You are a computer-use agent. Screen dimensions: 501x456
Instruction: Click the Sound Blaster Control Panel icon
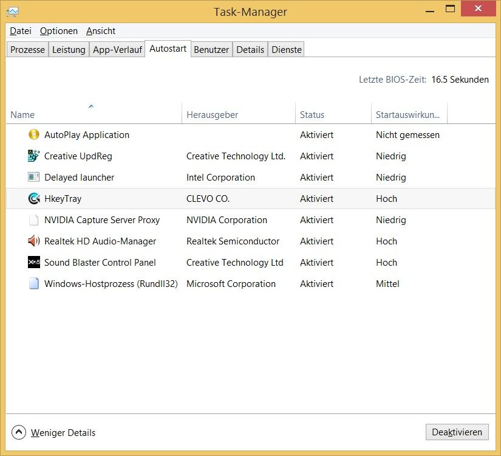[x=34, y=263]
